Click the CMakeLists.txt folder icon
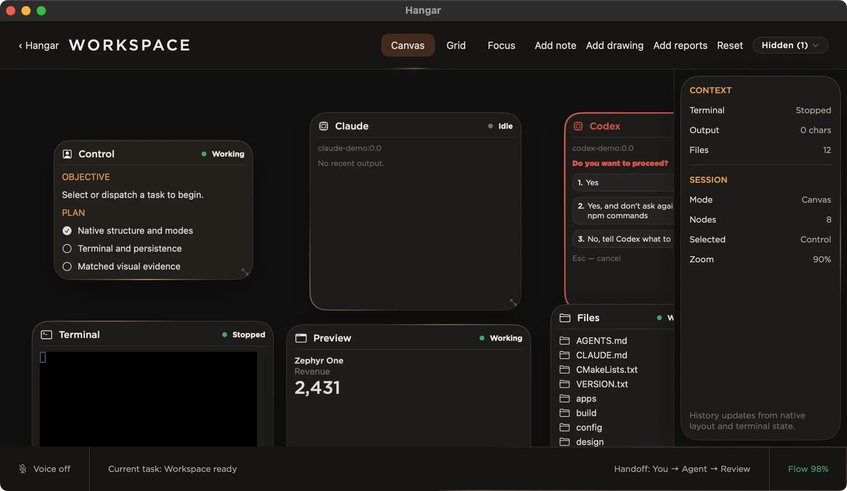Screen dimensions: 847x491 (565, 369)
